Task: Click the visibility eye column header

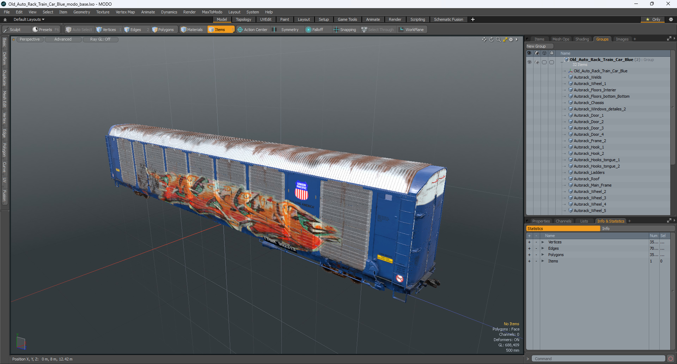Action: tap(529, 53)
